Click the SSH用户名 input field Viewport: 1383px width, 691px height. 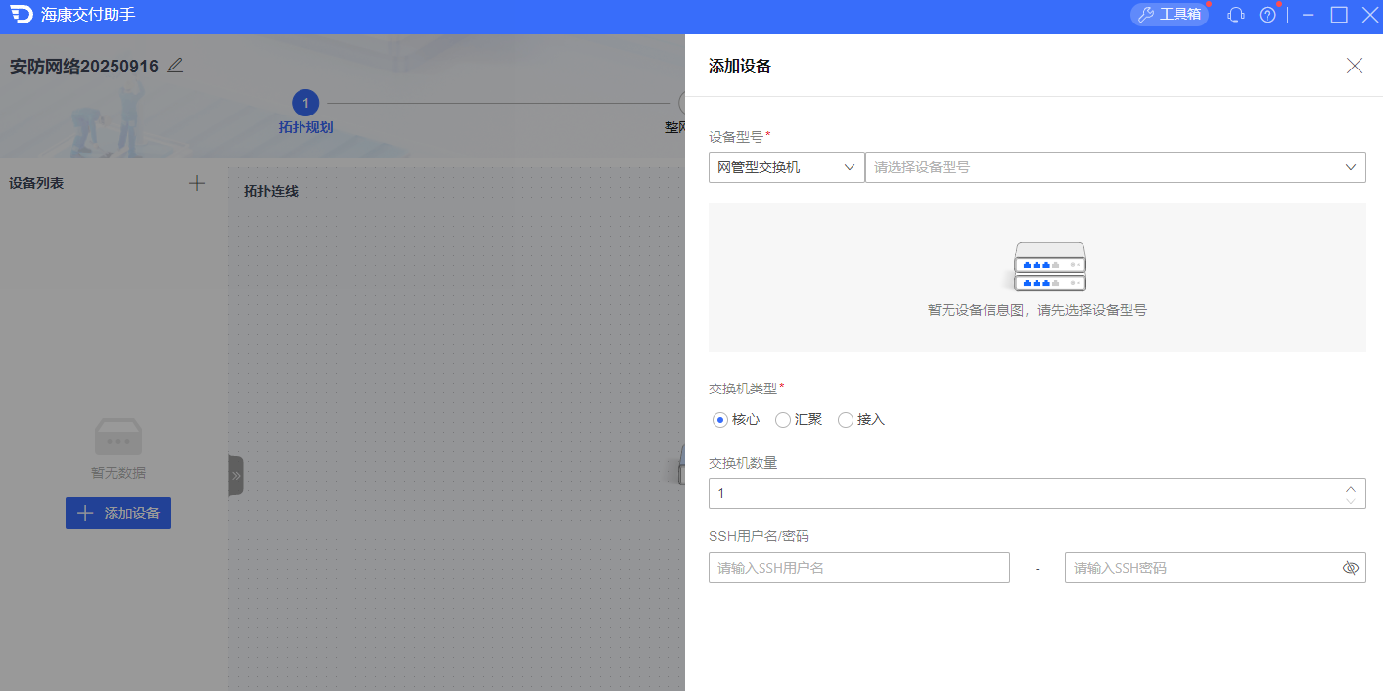click(859, 568)
